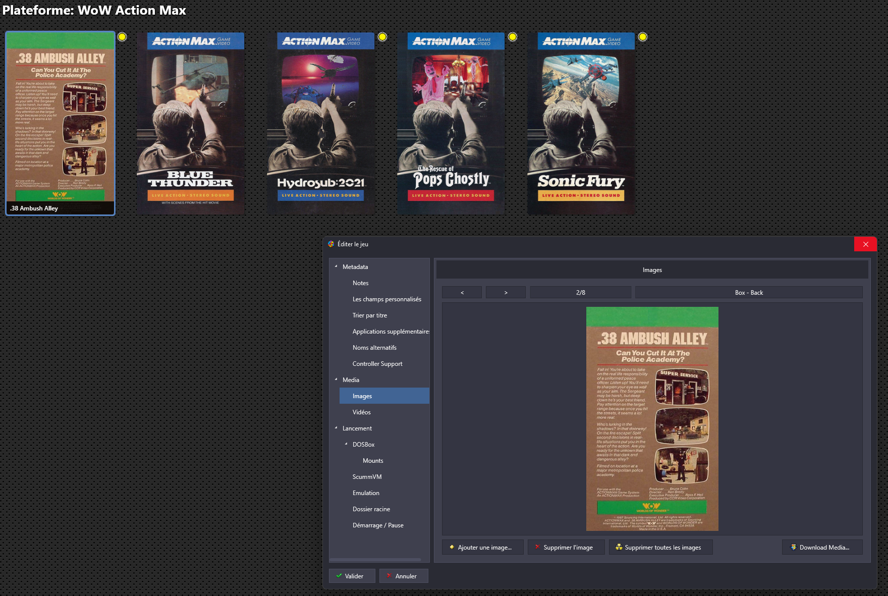Click the app icon in the Éditer le jeu title bar

[331, 244]
